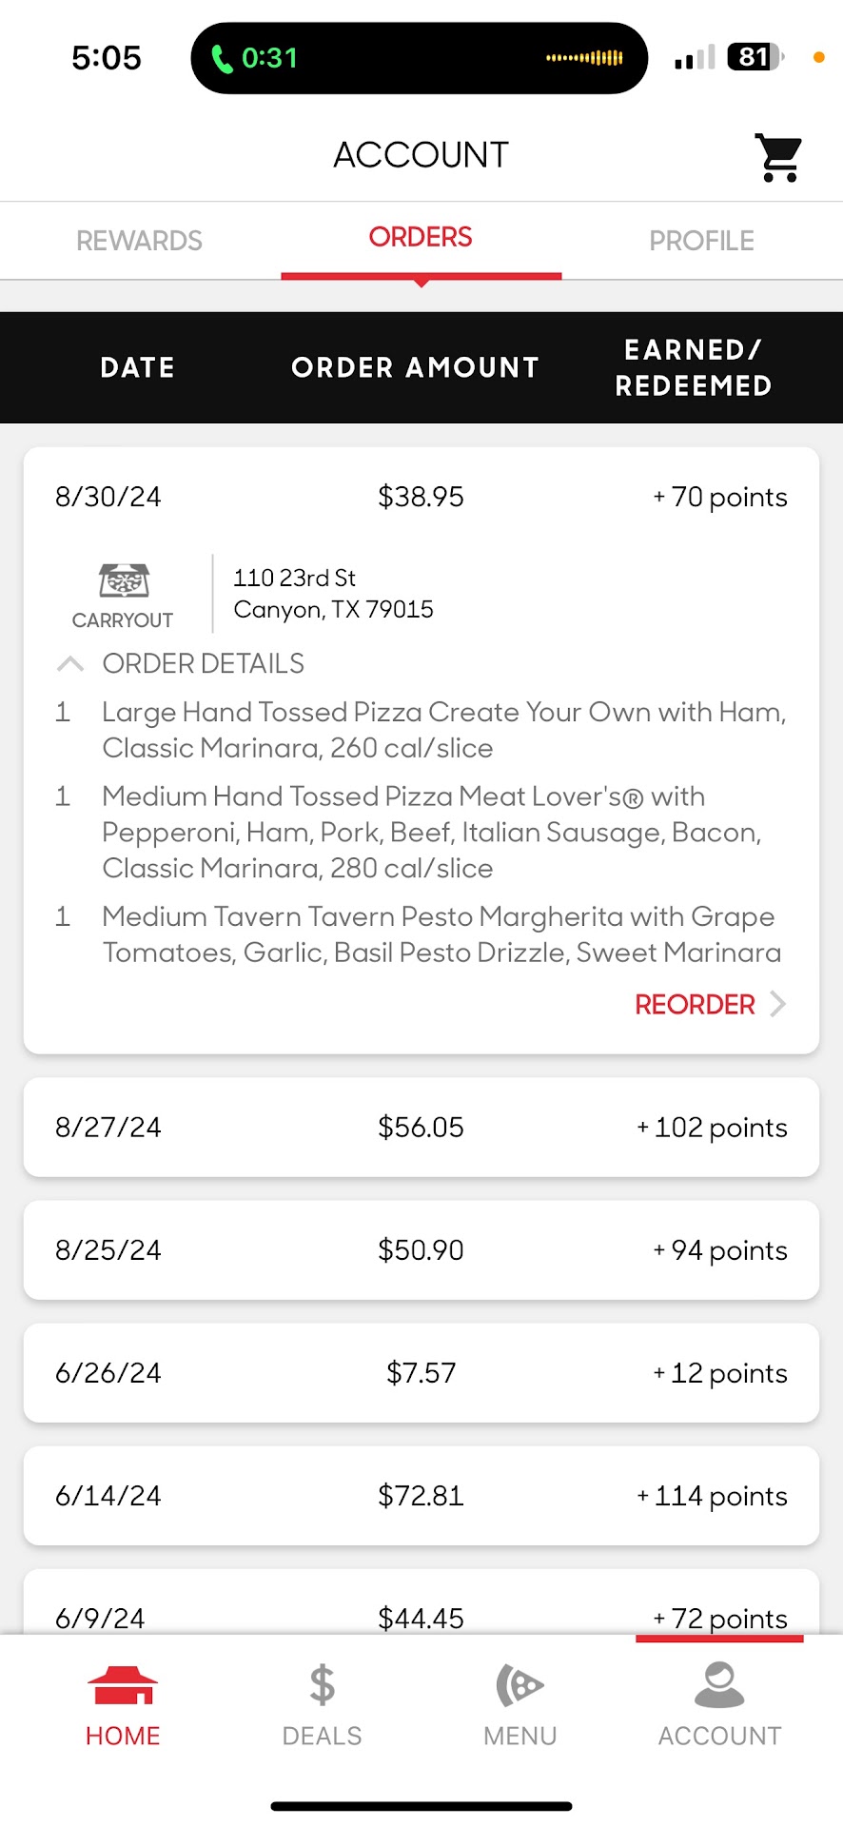Switch to the Profile tab
The image size is (843, 1827).
click(701, 241)
